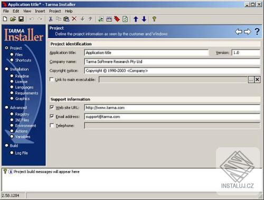
Task: Open the License page in sidebar
Action: tap(21, 82)
